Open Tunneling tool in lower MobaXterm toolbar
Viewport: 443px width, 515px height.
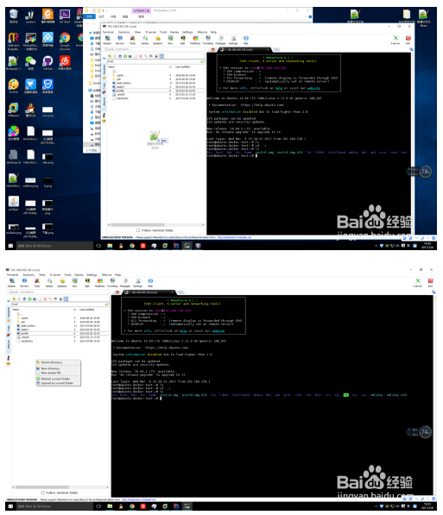[x=112, y=282]
